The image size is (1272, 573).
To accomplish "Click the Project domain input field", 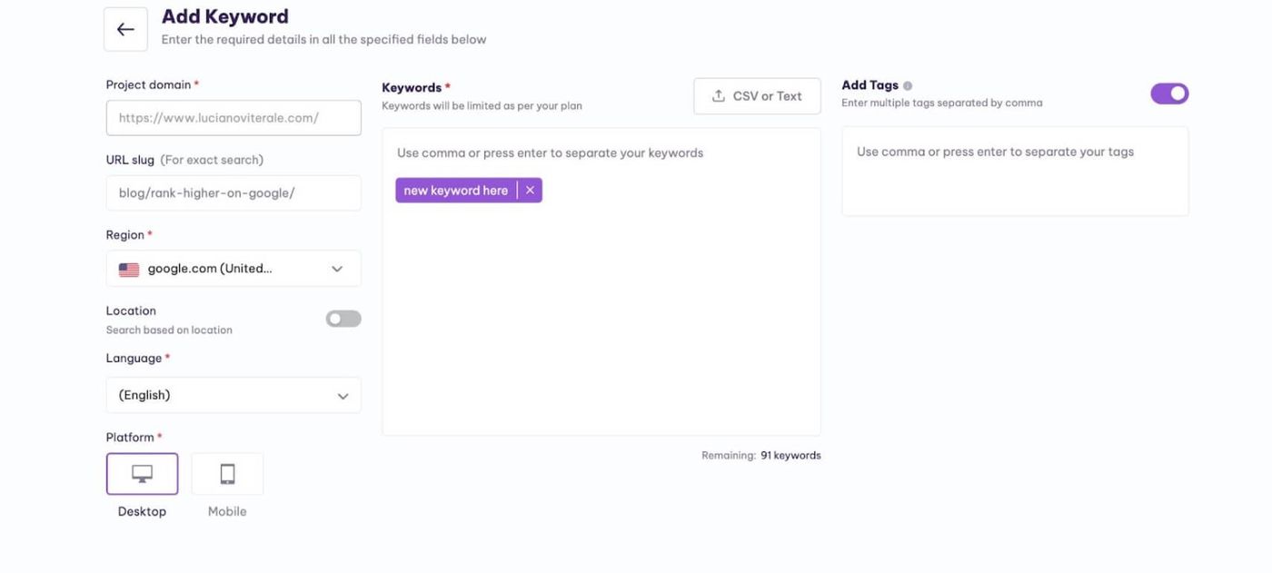I will pos(234,118).
